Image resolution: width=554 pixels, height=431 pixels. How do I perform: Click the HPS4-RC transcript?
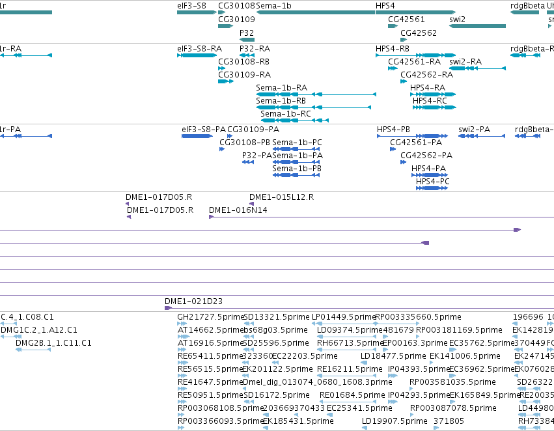click(x=434, y=107)
